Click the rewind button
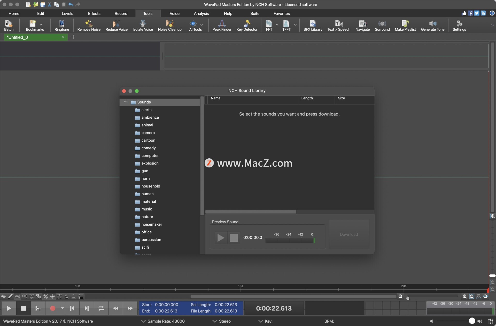 point(115,308)
